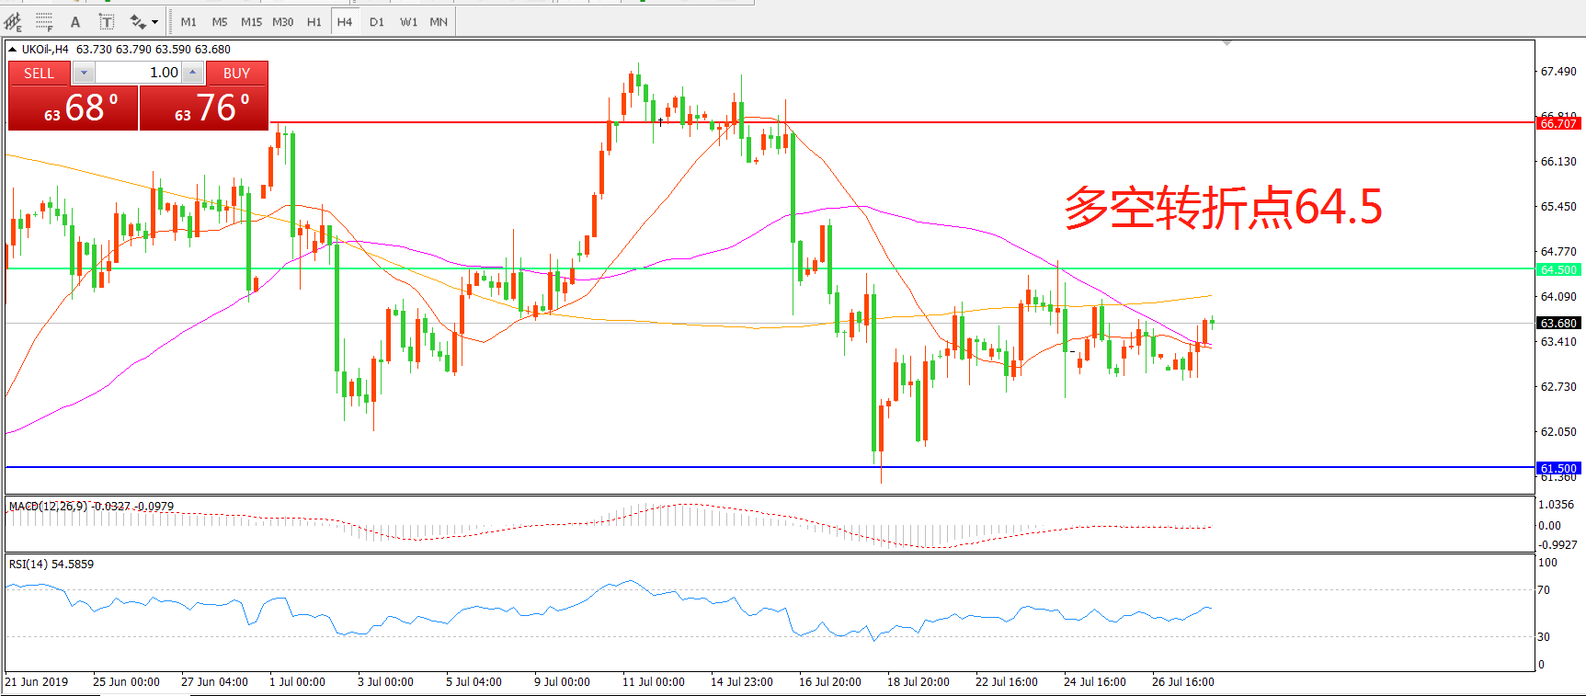This screenshot has height=696, width=1586.
Task: Select the Fibonacci Retracement tool
Action: point(43,22)
